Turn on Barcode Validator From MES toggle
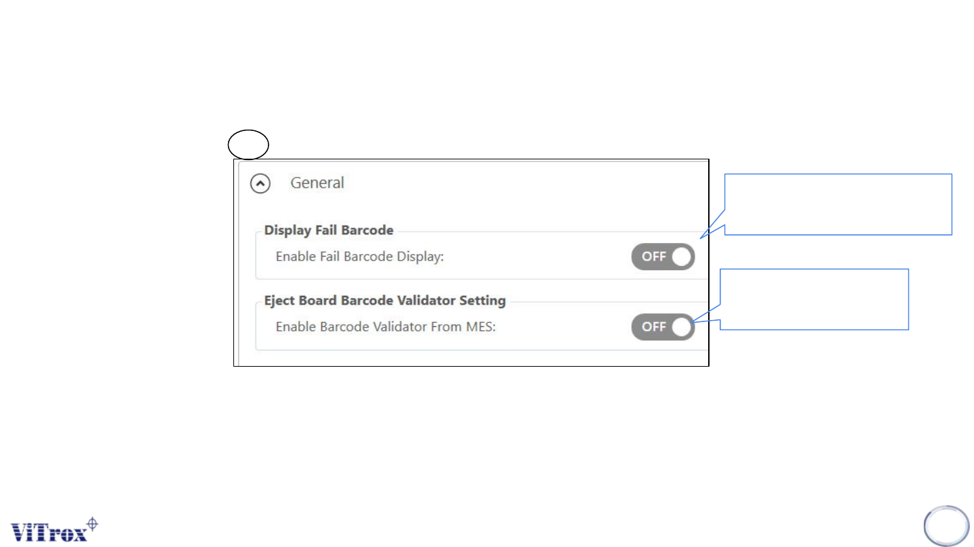974x547 pixels. [663, 327]
